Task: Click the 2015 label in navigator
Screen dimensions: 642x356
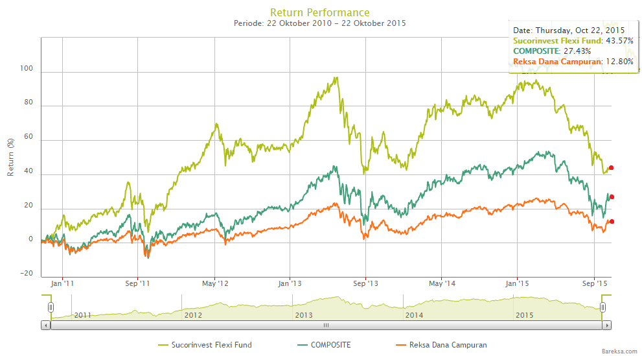Action: coord(523,315)
